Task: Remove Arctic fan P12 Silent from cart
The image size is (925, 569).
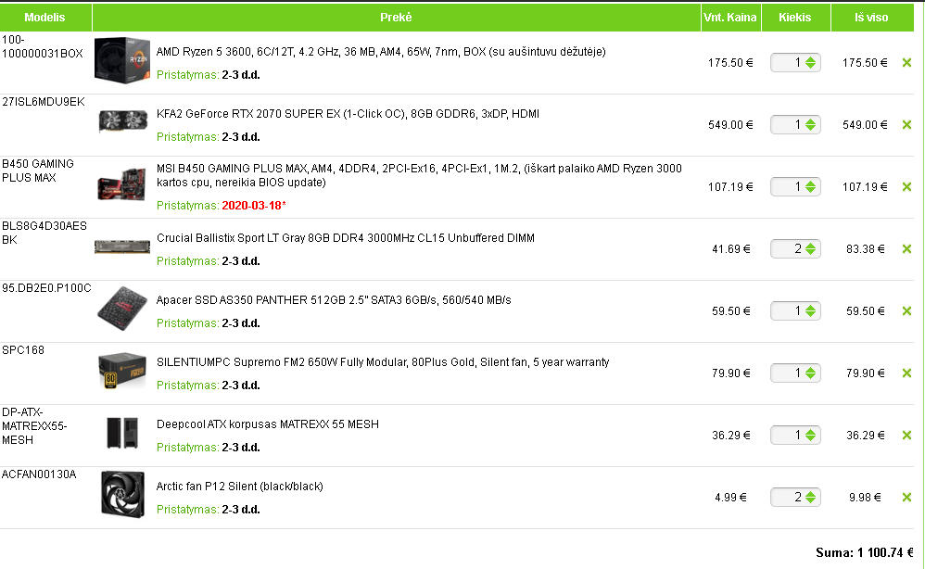Action: [x=906, y=497]
